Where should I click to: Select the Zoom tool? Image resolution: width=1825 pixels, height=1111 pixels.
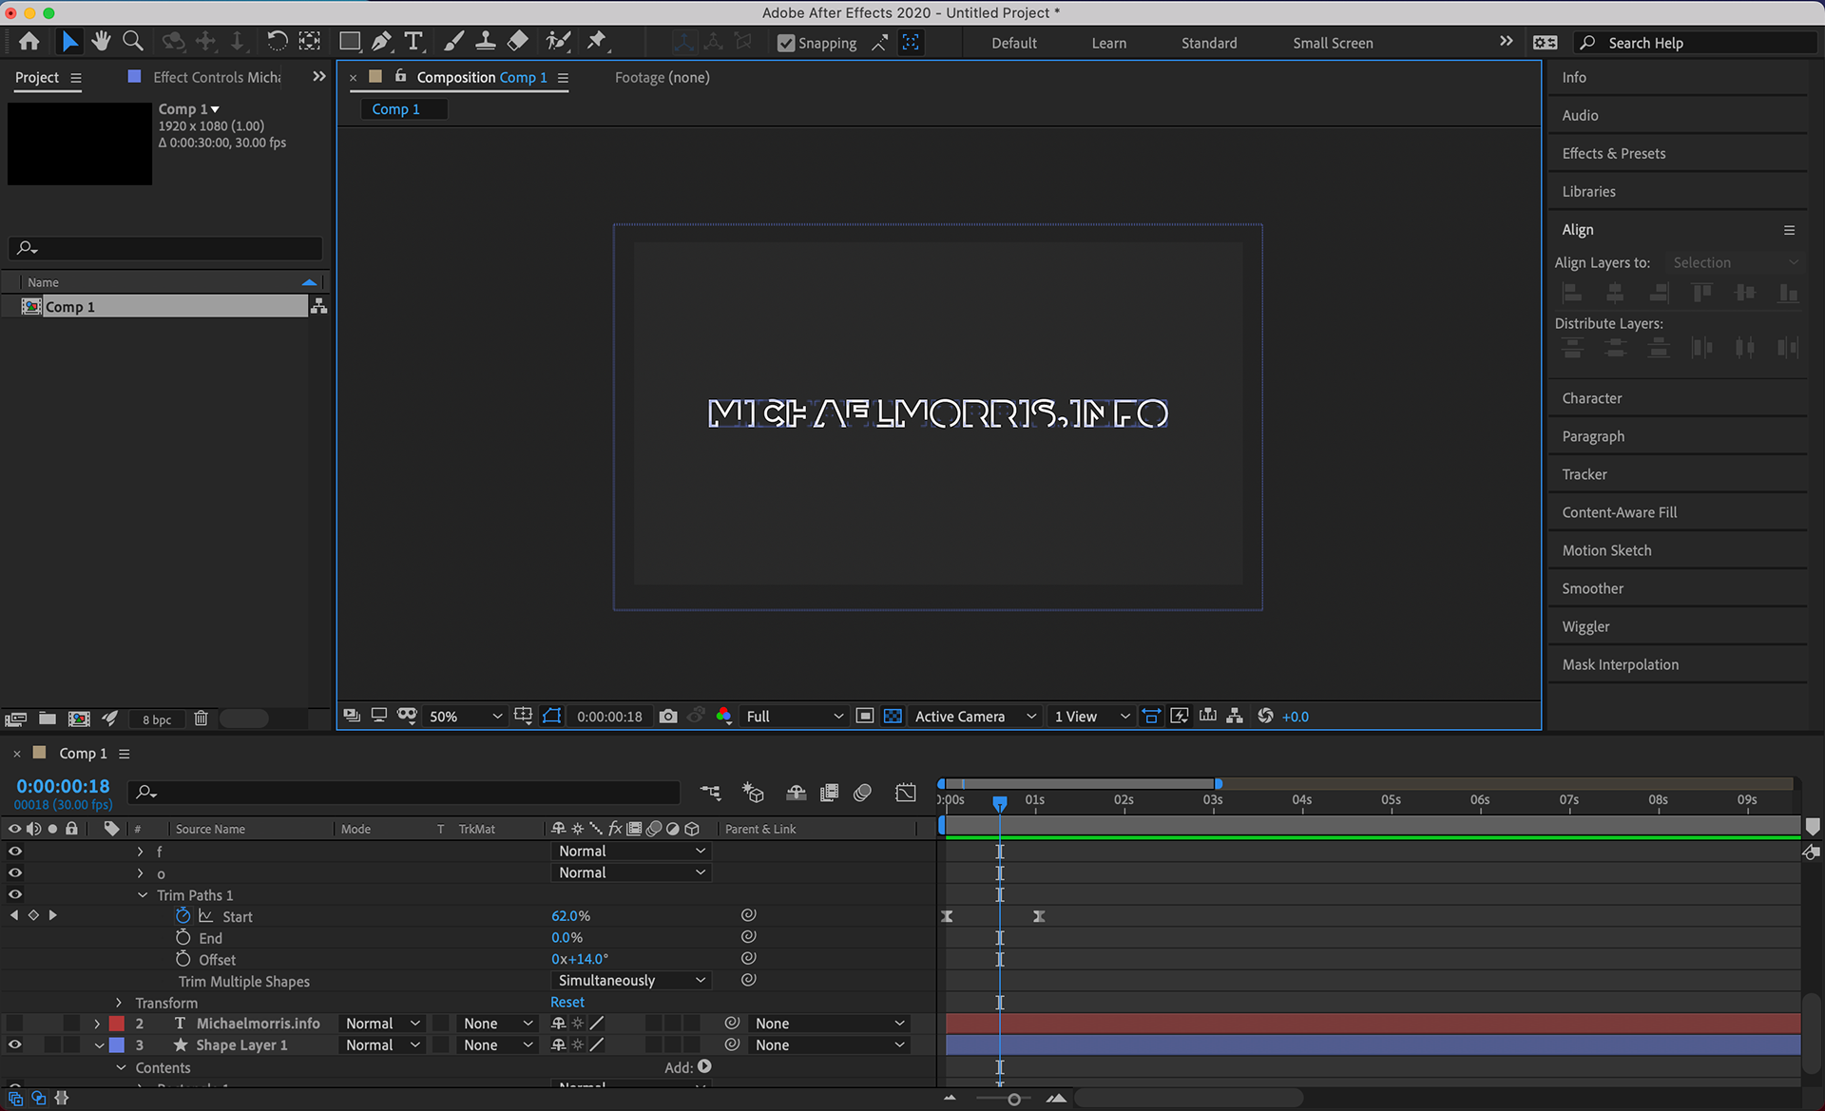(133, 42)
